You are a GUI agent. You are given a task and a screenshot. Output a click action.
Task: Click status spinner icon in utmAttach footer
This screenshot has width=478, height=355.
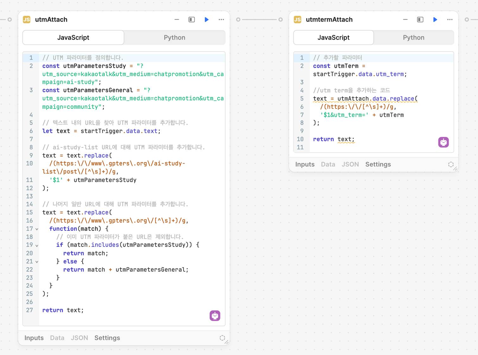[222, 338]
